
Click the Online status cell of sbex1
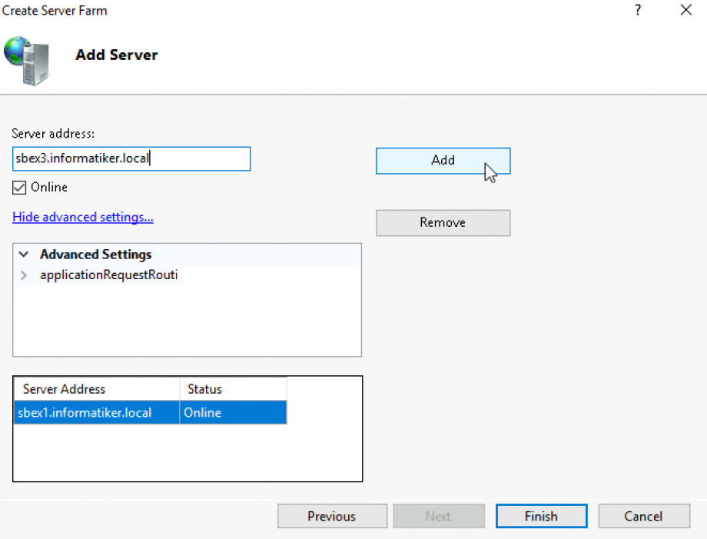232,412
